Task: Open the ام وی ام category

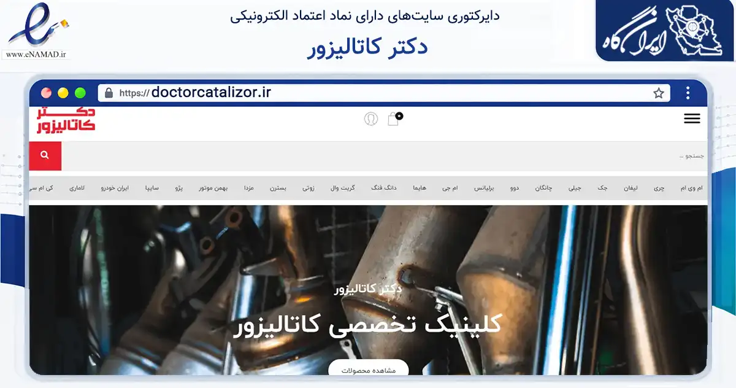Action: pos(692,188)
